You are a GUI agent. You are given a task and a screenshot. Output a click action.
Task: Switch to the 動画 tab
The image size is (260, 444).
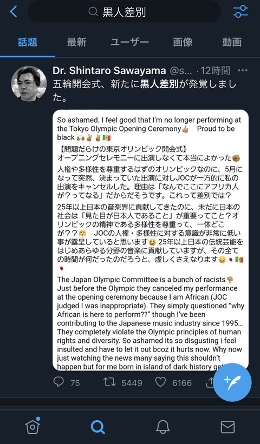click(232, 42)
